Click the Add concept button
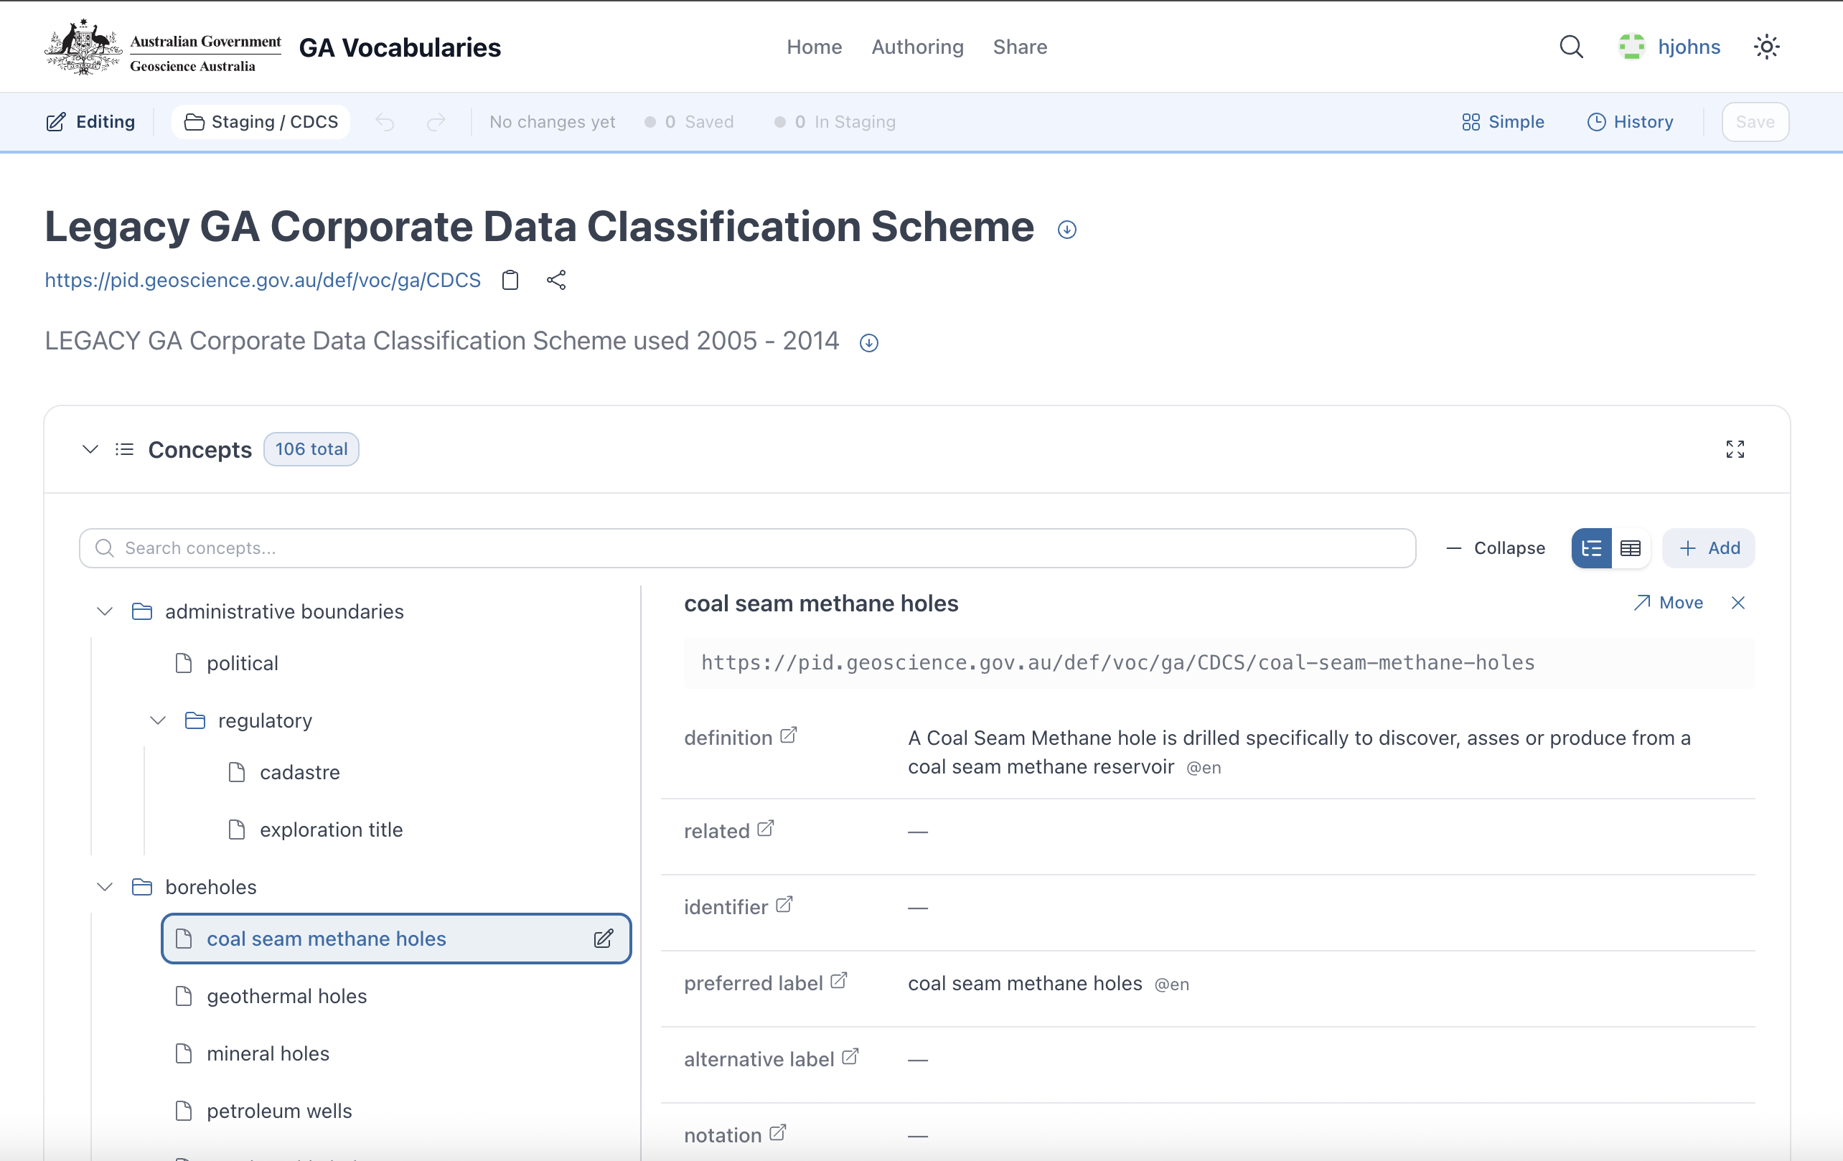The width and height of the screenshot is (1843, 1161). pyautogui.click(x=1708, y=548)
